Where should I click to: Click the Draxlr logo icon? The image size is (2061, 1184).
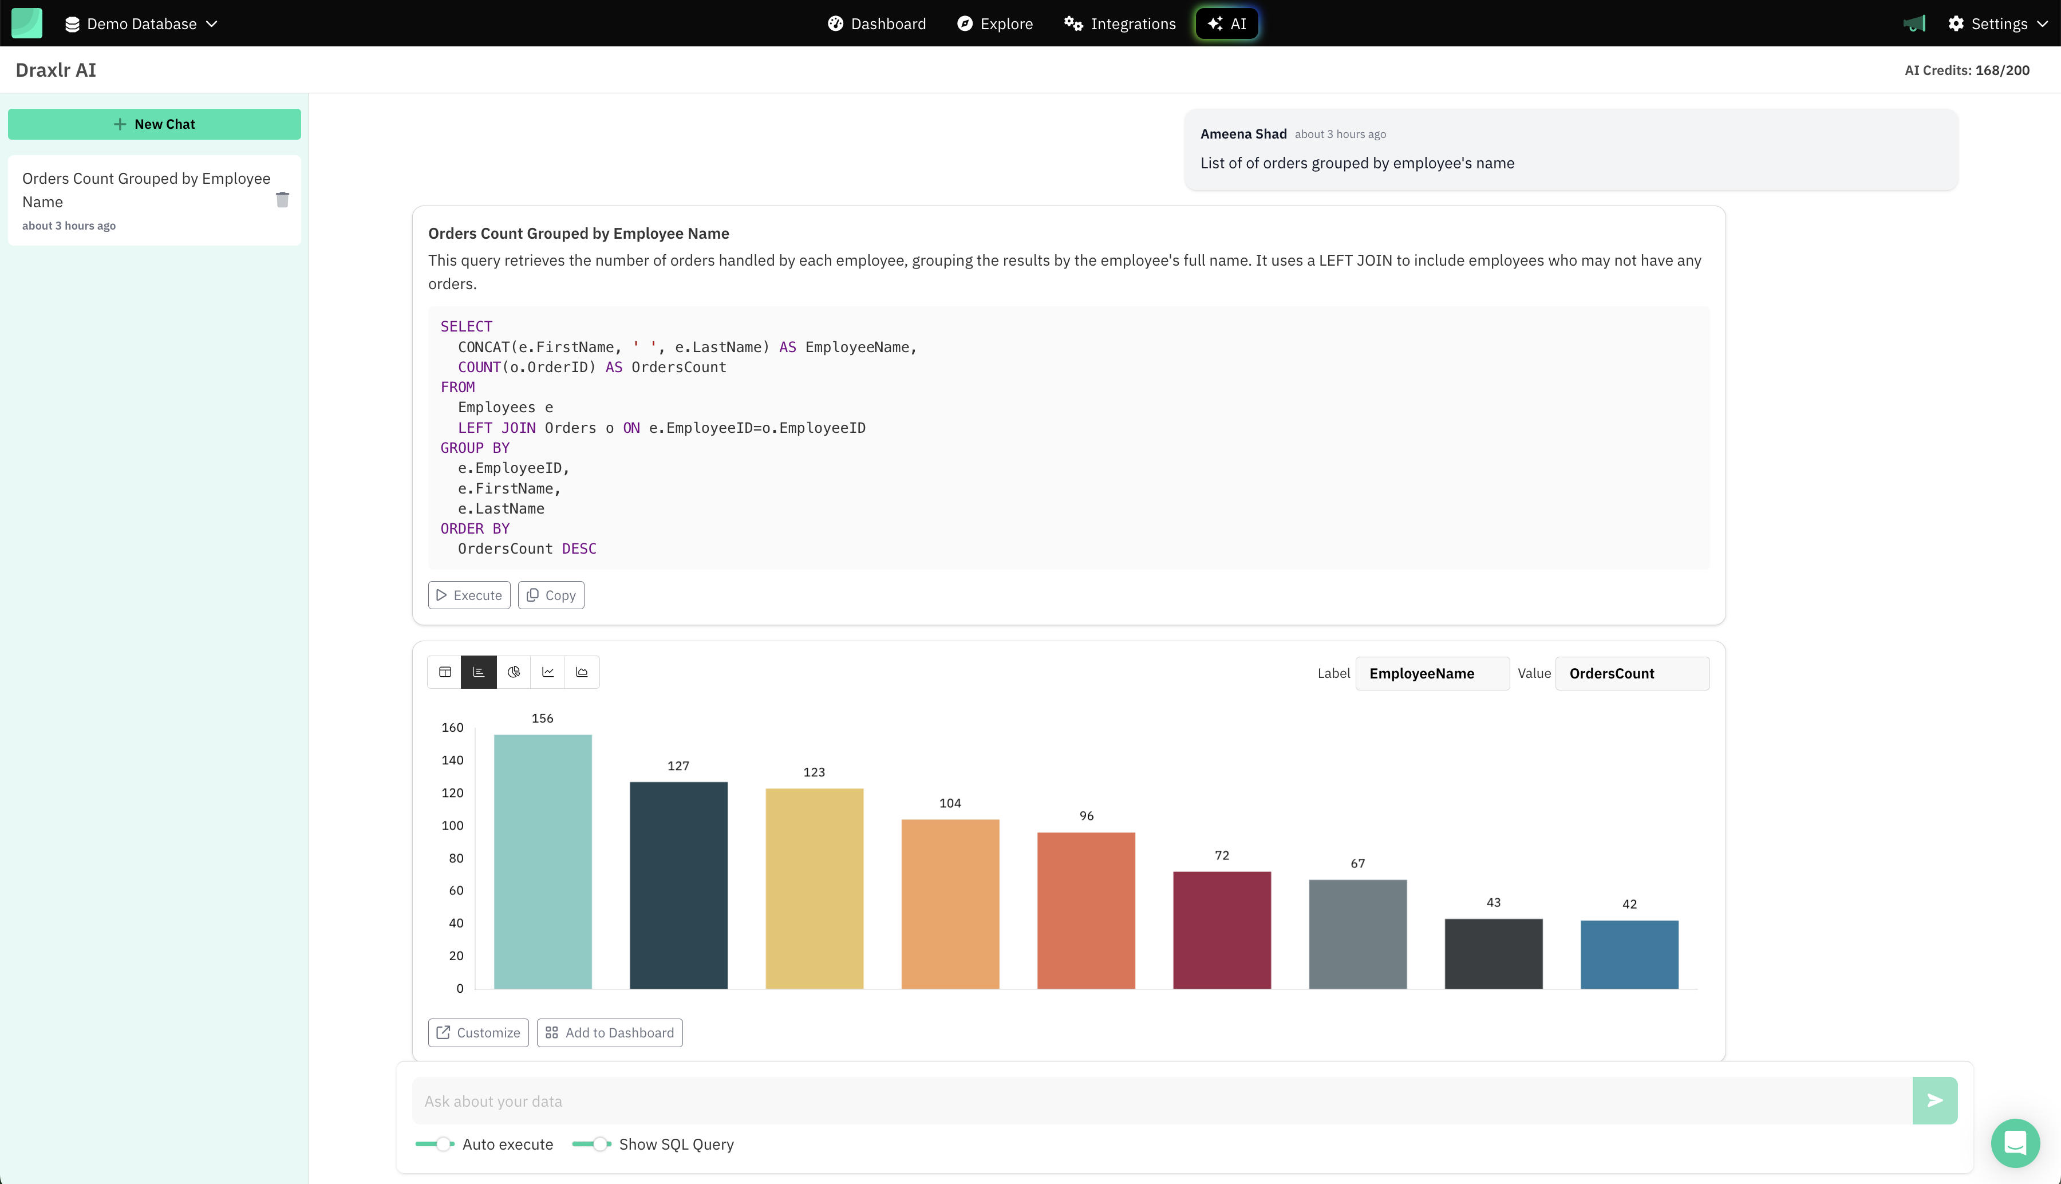(x=27, y=23)
